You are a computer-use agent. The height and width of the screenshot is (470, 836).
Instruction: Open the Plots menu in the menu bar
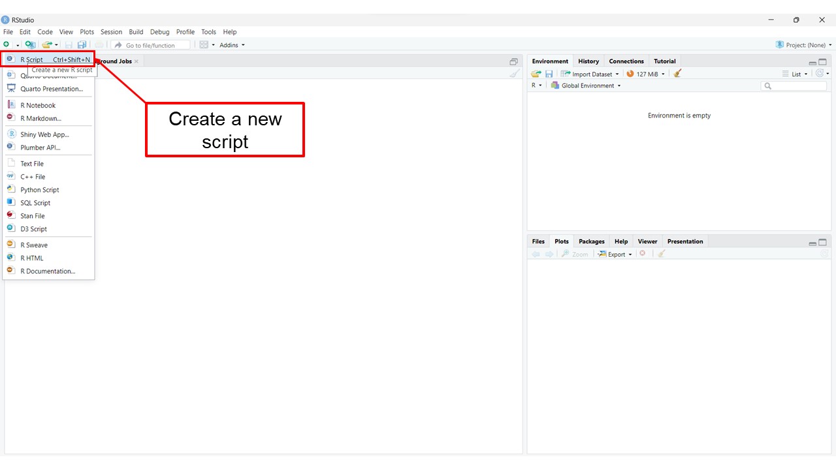click(87, 31)
